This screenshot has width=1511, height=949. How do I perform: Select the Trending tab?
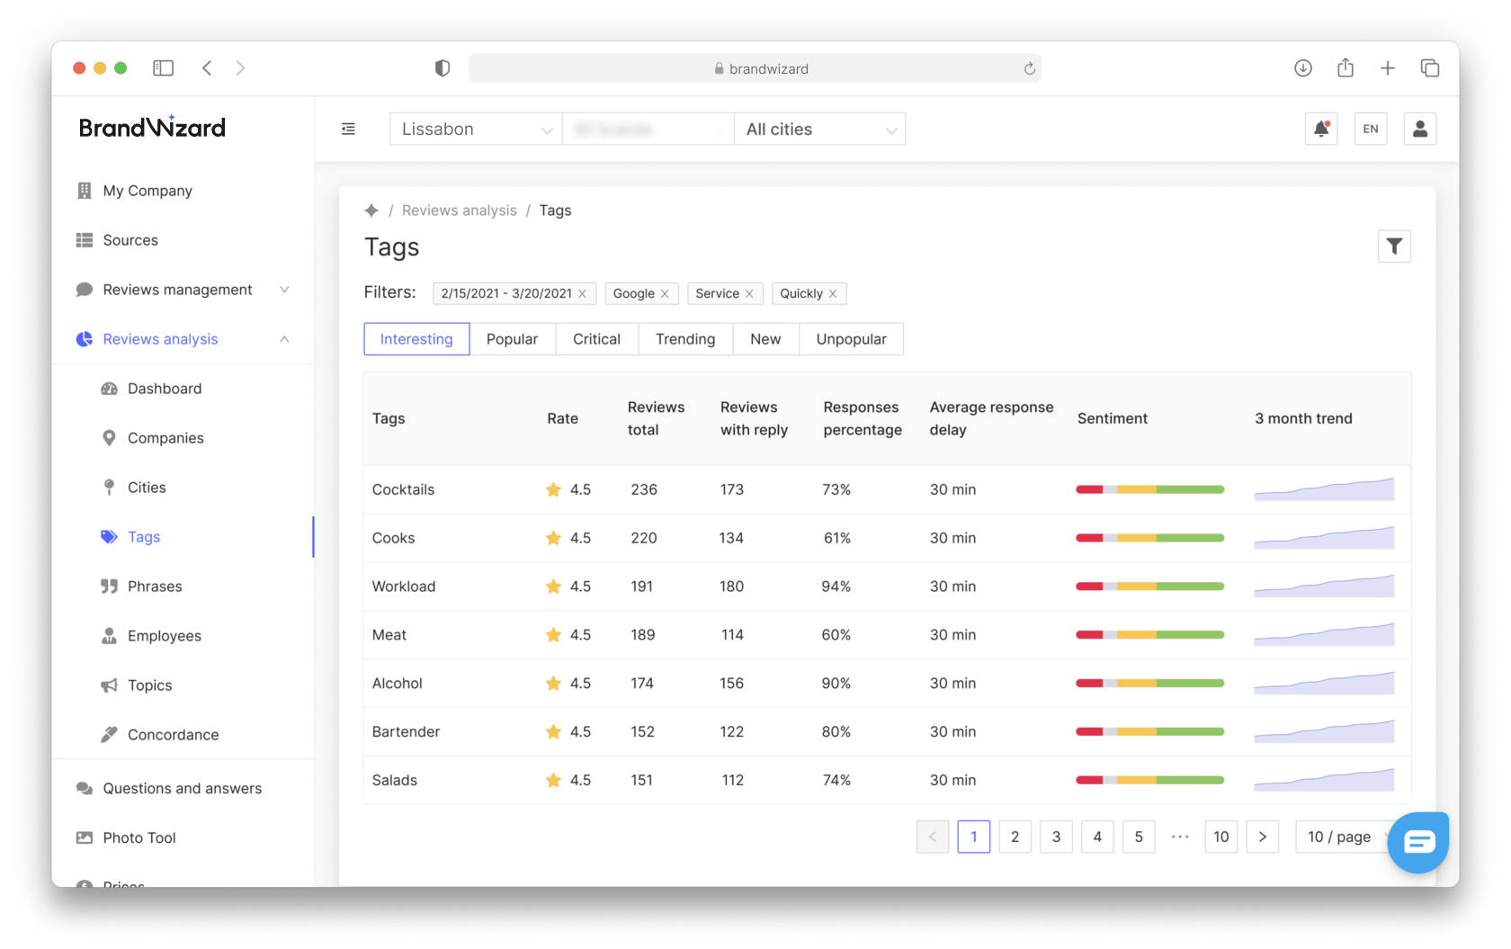[685, 339]
